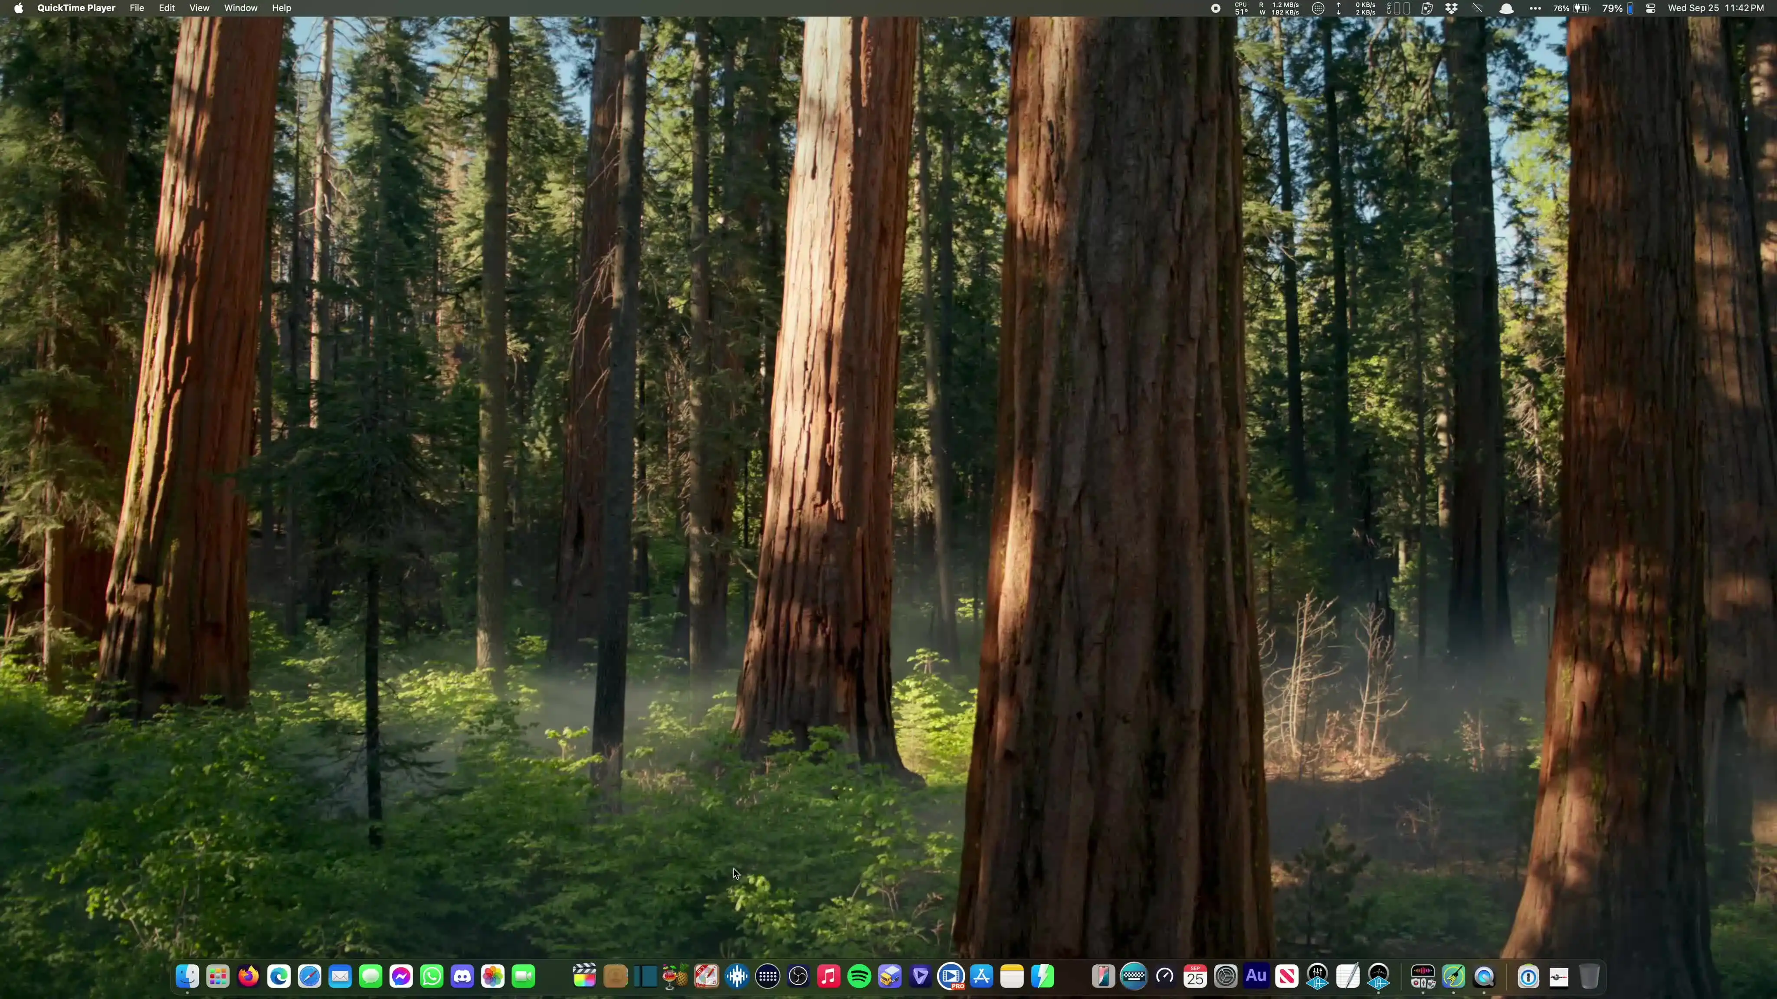The image size is (1777, 999).
Task: Open the File menu
Action: coord(137,8)
